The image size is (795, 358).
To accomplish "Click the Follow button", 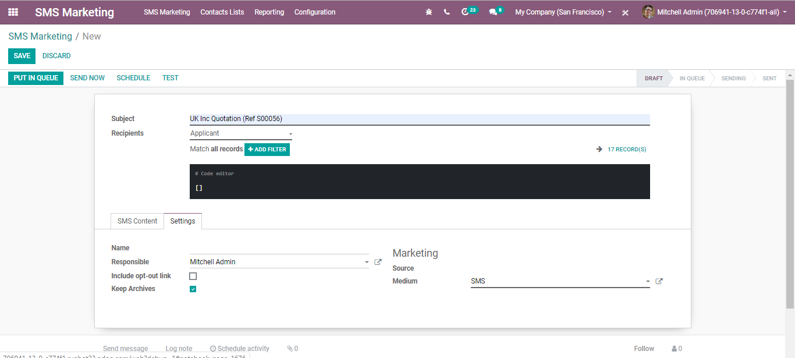I will point(644,349).
